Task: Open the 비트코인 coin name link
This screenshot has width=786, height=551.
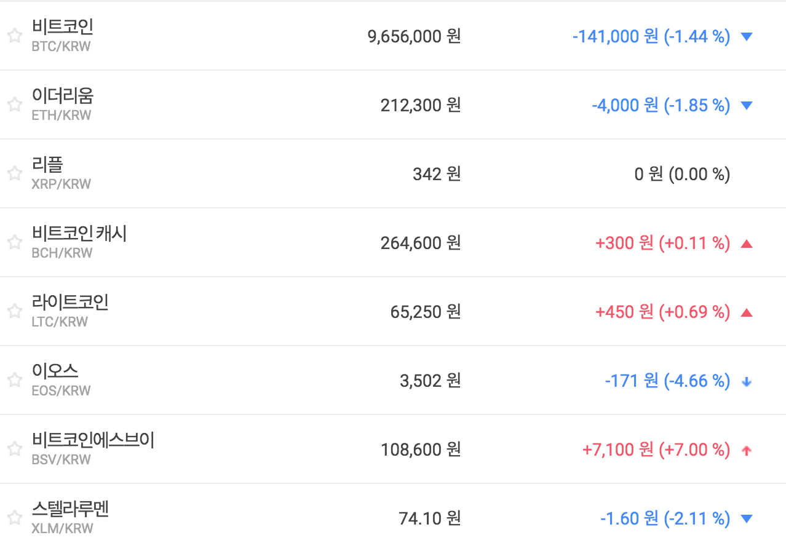Action: [x=62, y=27]
